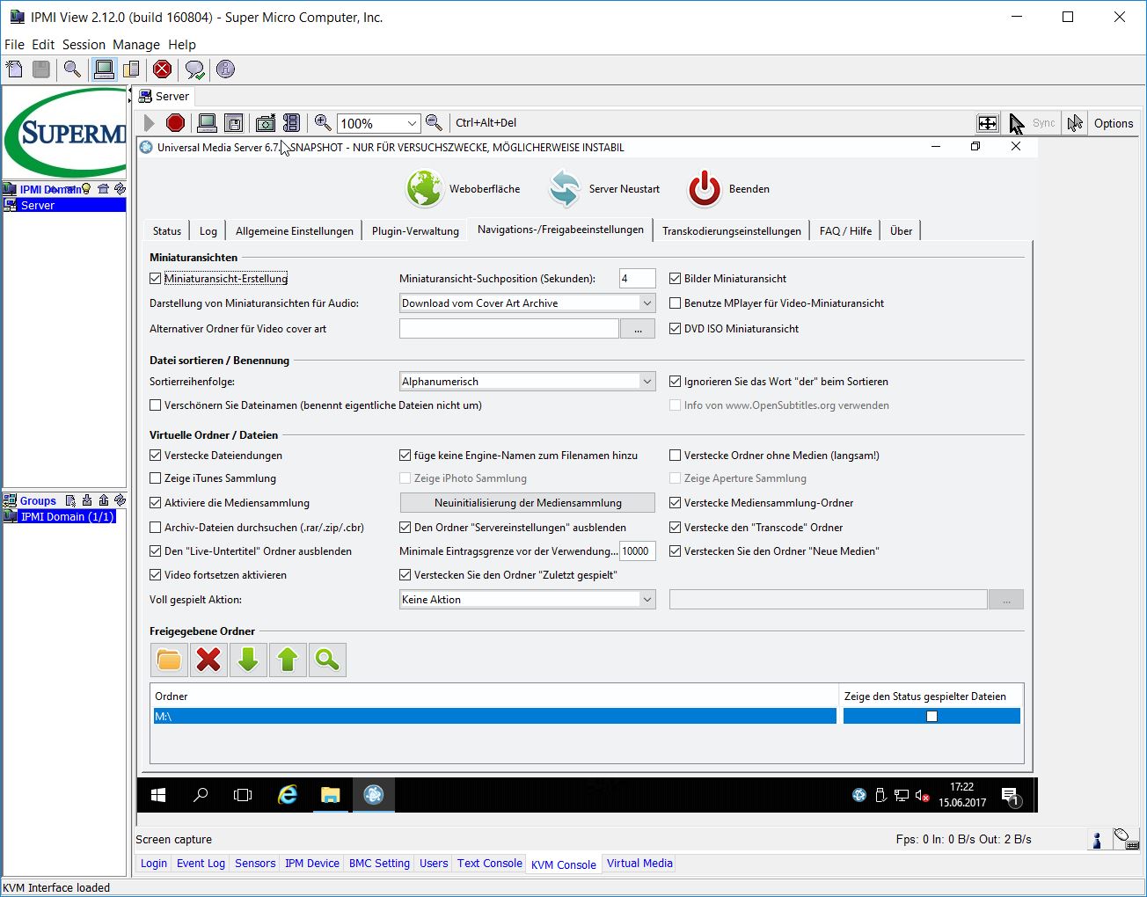Screen dimensions: 1147x897
Task: Click the magnifier search icon in IPMI View toolbar
Action: (73, 69)
